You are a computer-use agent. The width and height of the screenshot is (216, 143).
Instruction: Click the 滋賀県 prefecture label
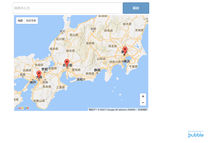pyautogui.click(x=52, y=68)
